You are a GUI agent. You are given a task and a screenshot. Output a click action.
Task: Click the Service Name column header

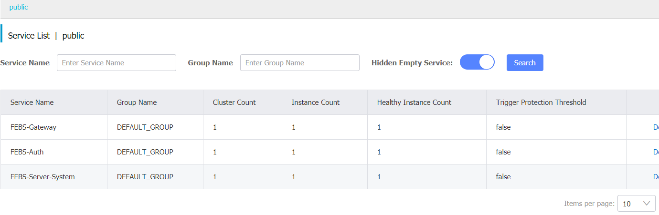click(32, 102)
